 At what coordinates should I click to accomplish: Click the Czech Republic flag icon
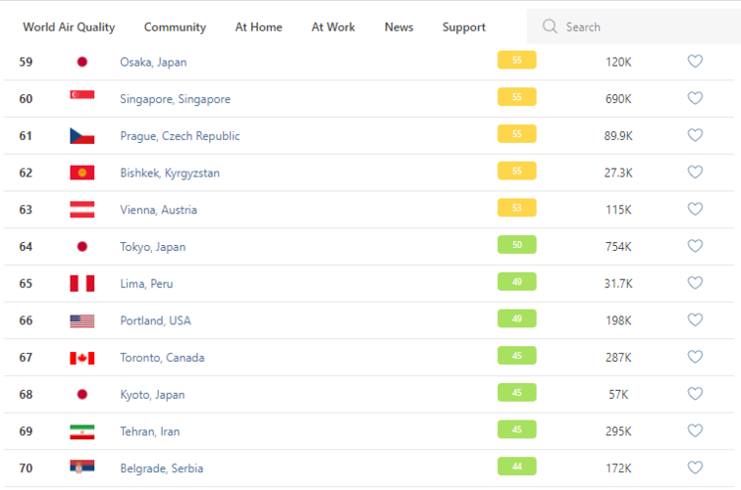click(81, 136)
